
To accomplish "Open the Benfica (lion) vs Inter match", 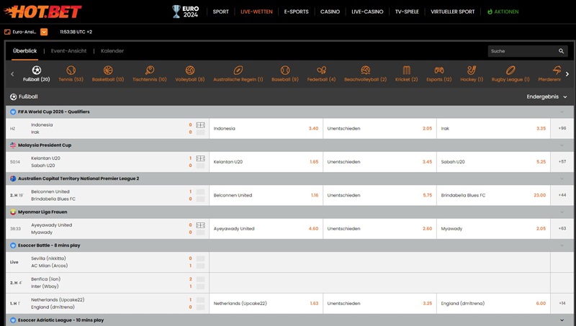I will tap(107, 283).
